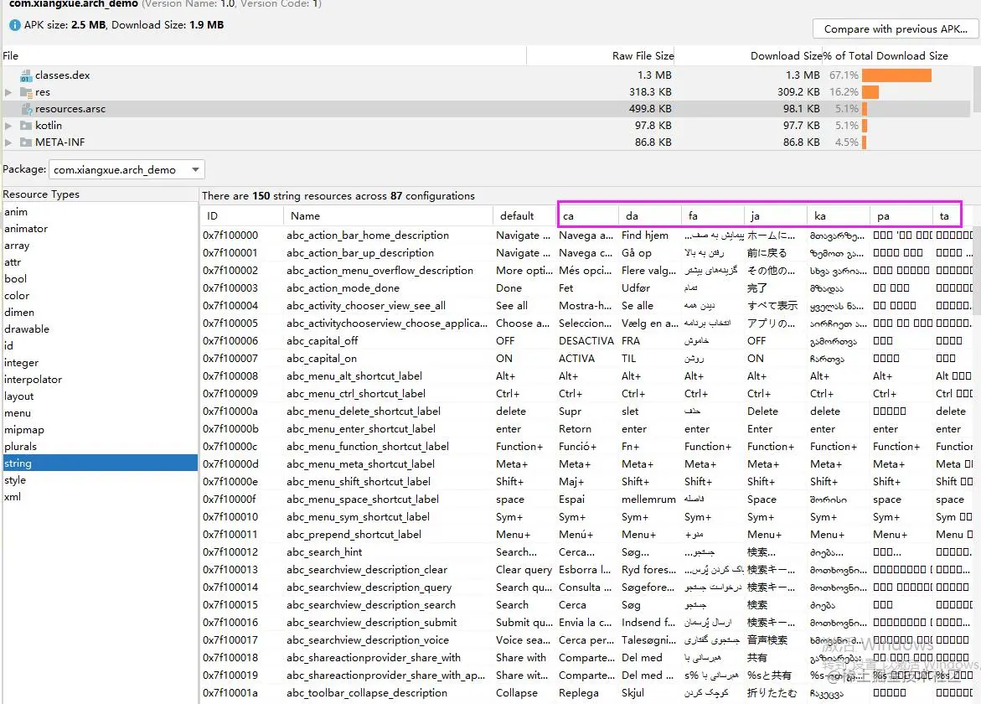
Task: Click the File column header
Action: (x=263, y=55)
